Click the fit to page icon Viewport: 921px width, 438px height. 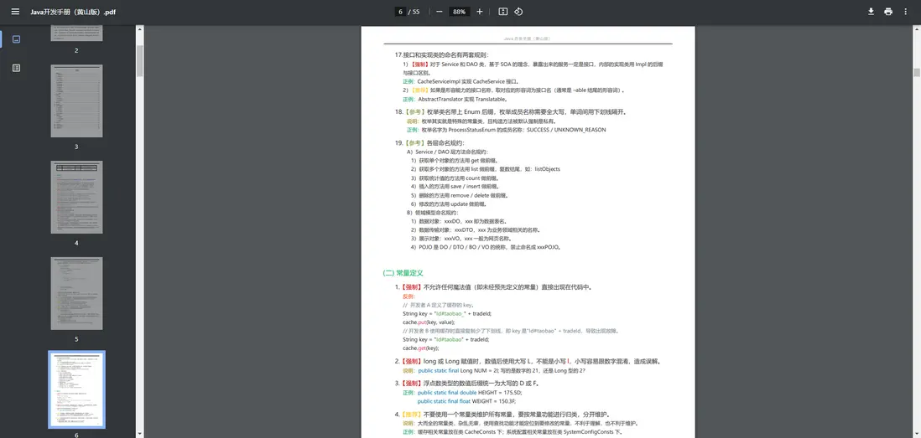pyautogui.click(x=502, y=12)
